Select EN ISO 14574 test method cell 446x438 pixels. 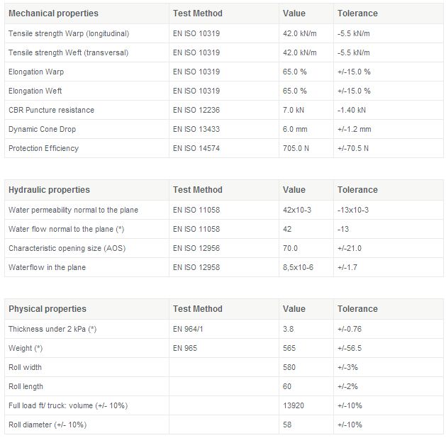pos(196,148)
